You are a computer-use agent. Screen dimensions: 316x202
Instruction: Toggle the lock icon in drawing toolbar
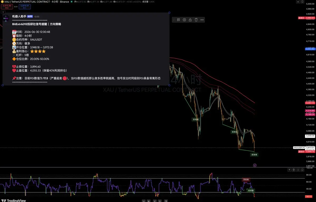coord(190,20)
